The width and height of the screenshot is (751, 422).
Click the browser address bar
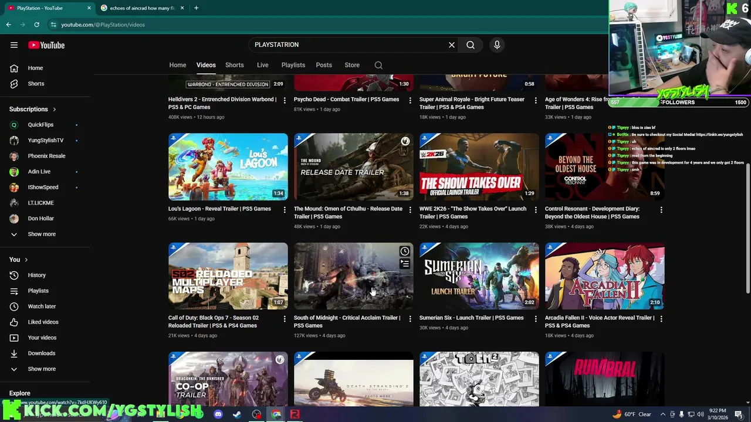[329, 25]
